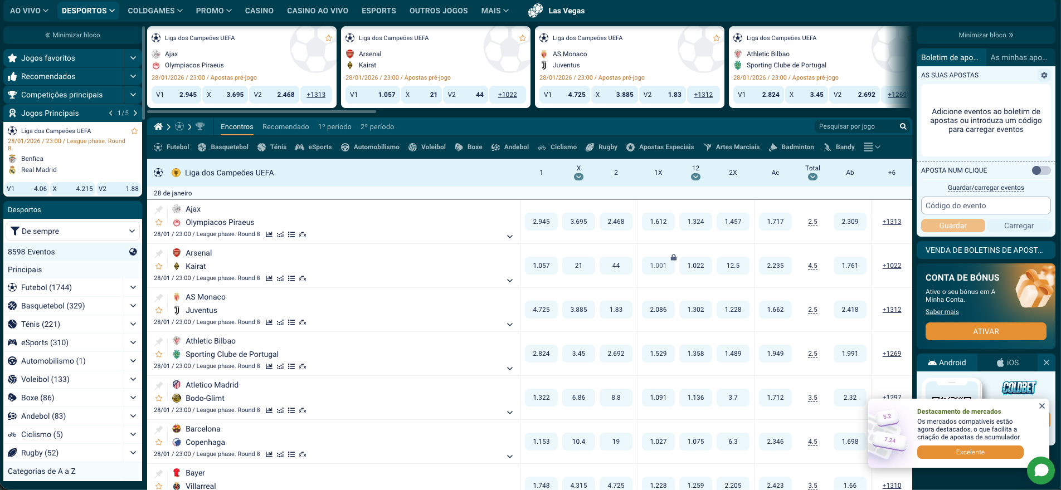Viewport: 1061px width, 490px height.
Task: Close Destacamento de mercados popup
Action: coord(1042,406)
